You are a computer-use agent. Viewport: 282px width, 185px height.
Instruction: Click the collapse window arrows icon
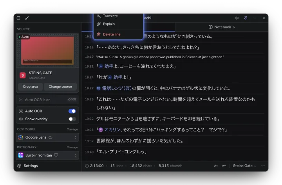(x=27, y=18)
